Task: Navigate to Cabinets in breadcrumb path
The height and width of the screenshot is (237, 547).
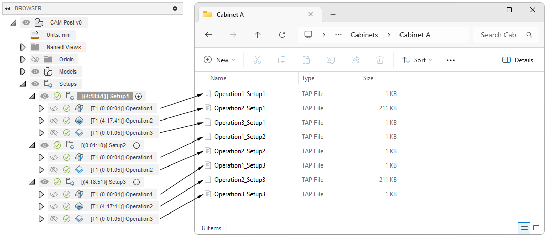Action: pyautogui.click(x=364, y=35)
